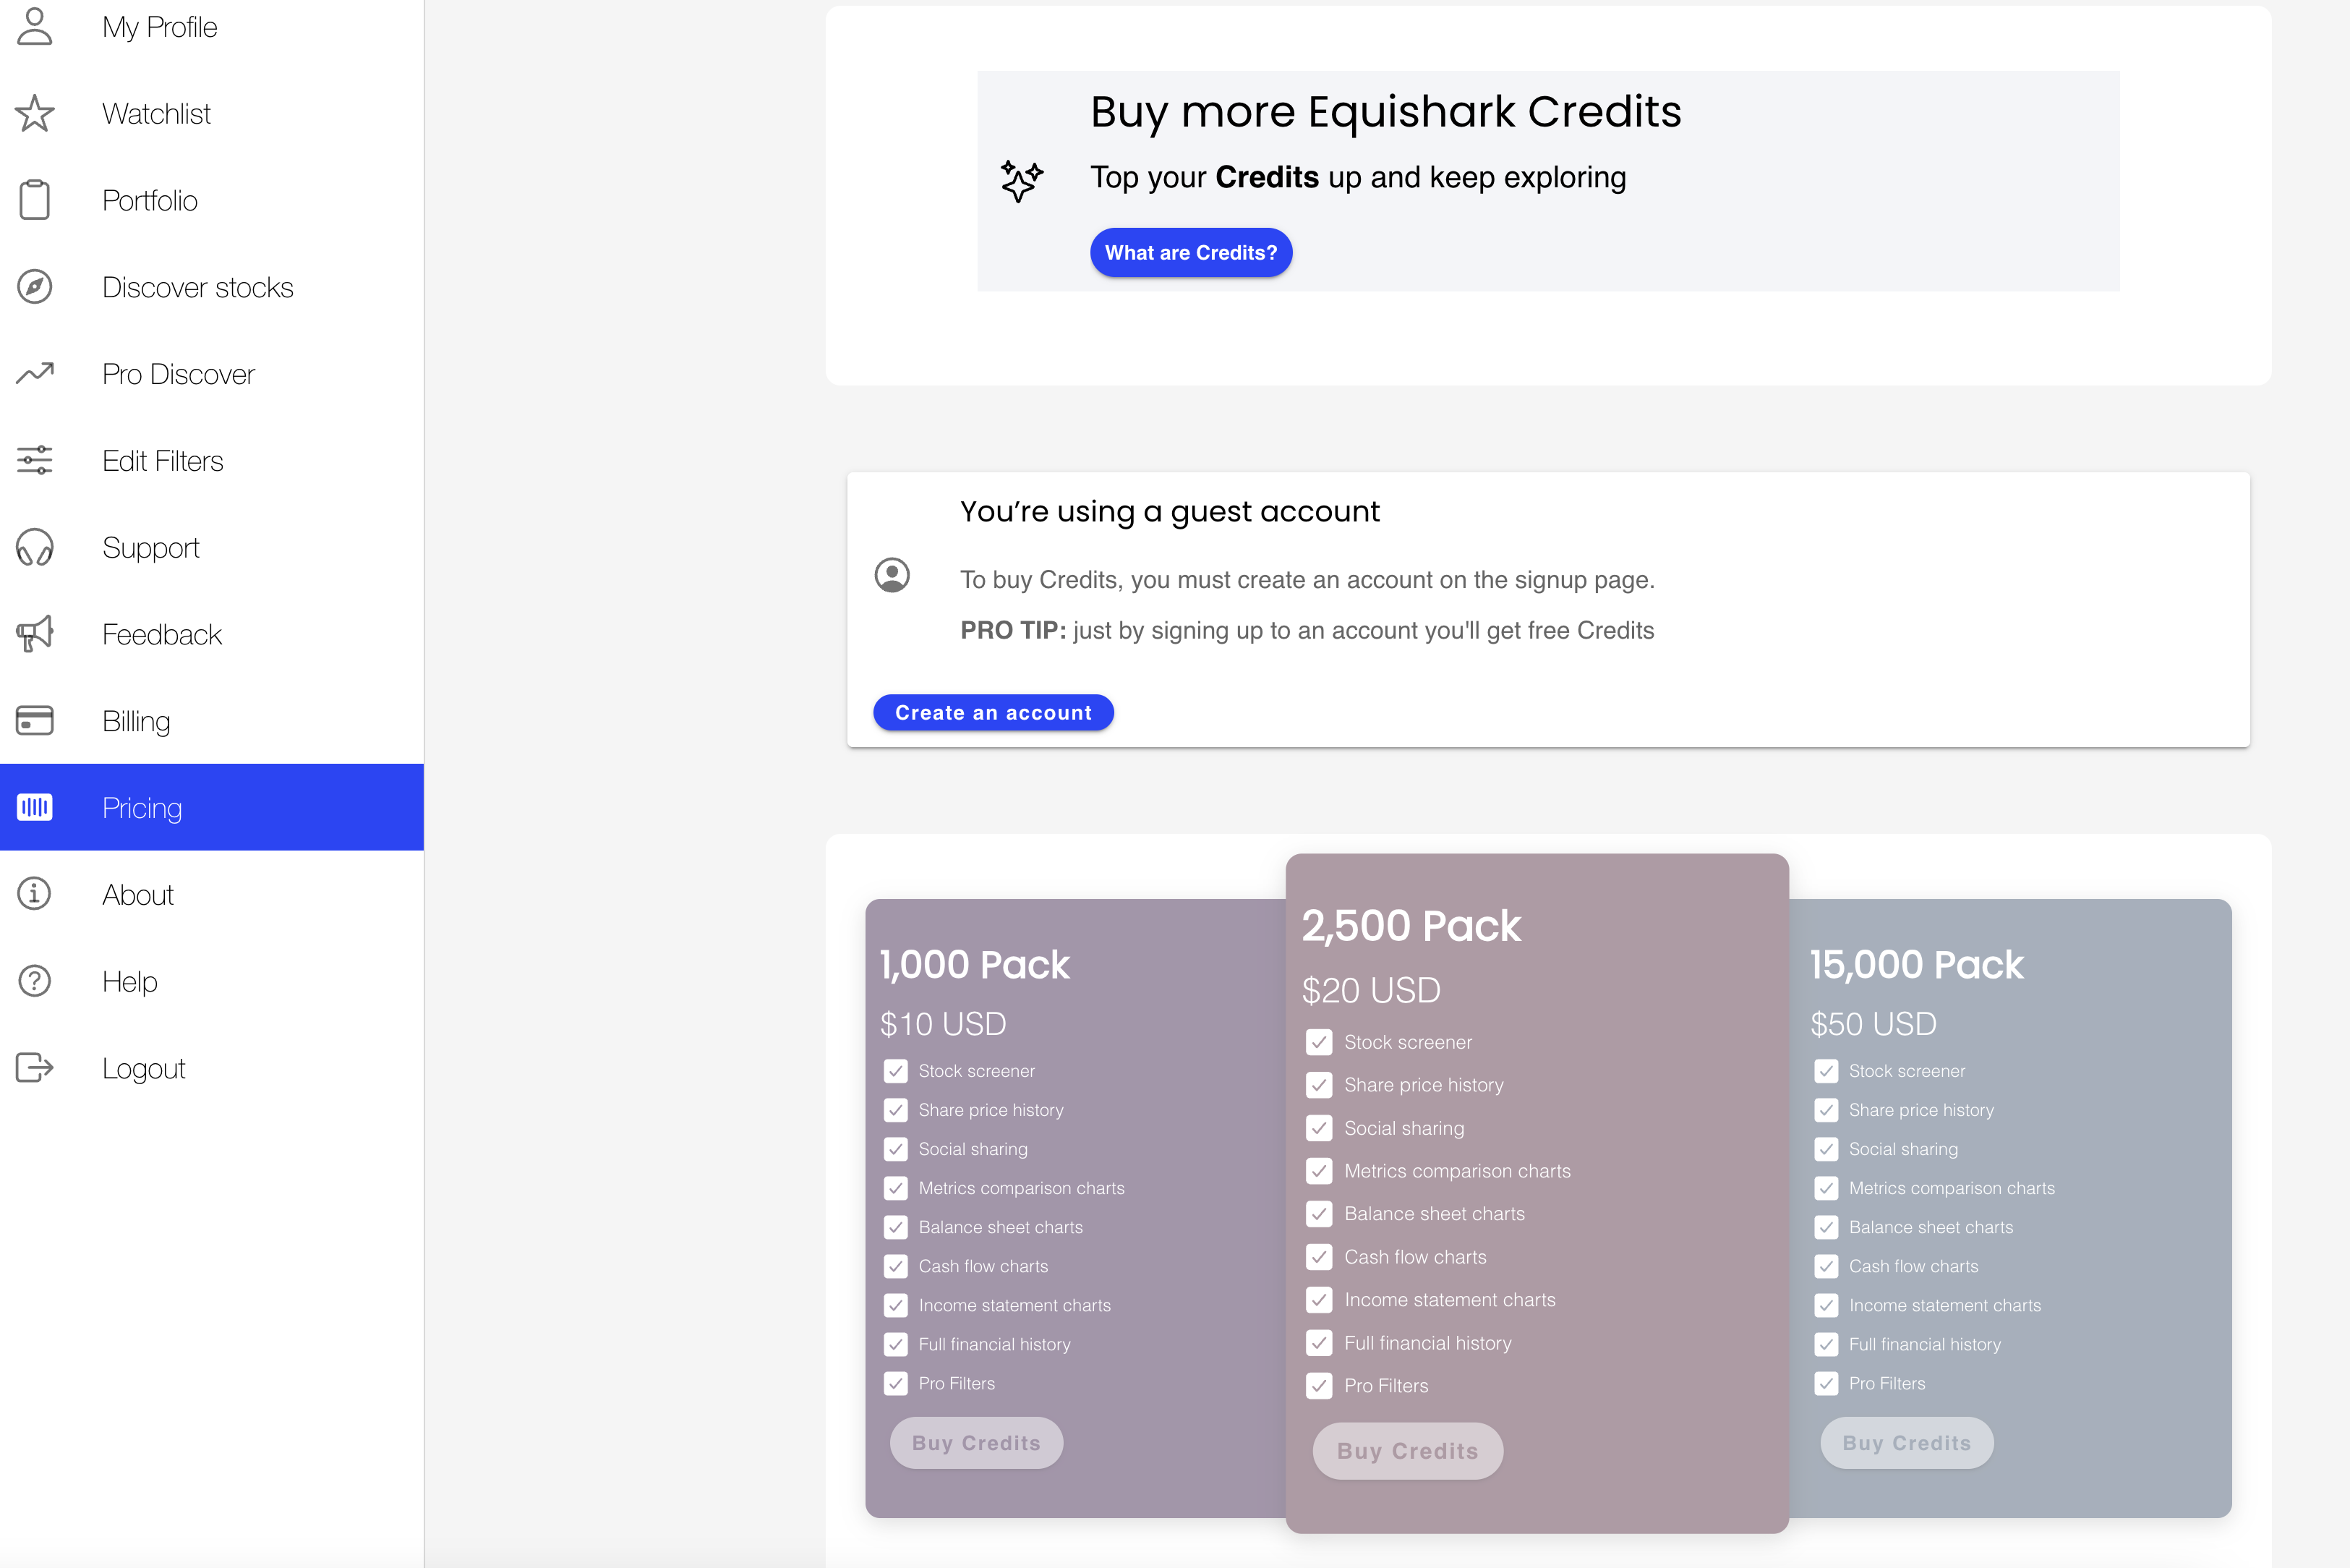Screen dimensions: 2350x1568
Task: Click the Billing credit card icon
Action: coord(34,720)
